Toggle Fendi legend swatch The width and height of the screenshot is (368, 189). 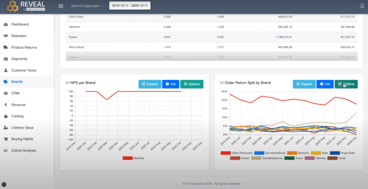pos(332,158)
